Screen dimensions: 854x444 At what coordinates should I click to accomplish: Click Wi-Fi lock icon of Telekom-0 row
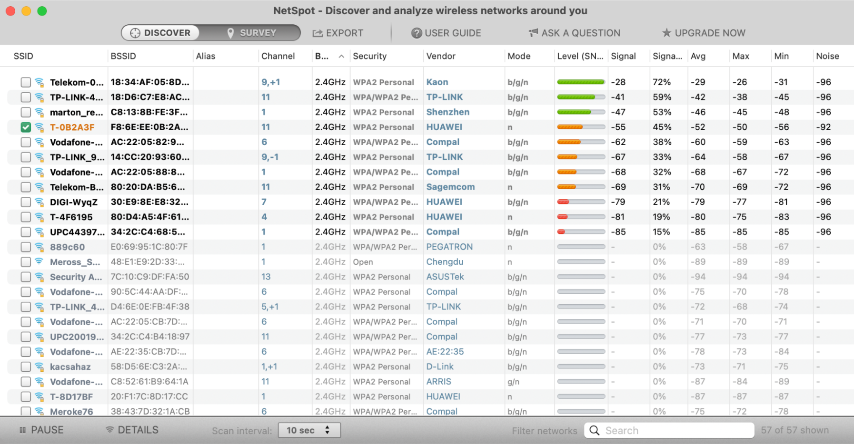pos(40,82)
